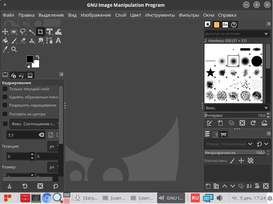Restore tool preset in Tool Options
This screenshot has height=204, width=273.
[25, 186]
